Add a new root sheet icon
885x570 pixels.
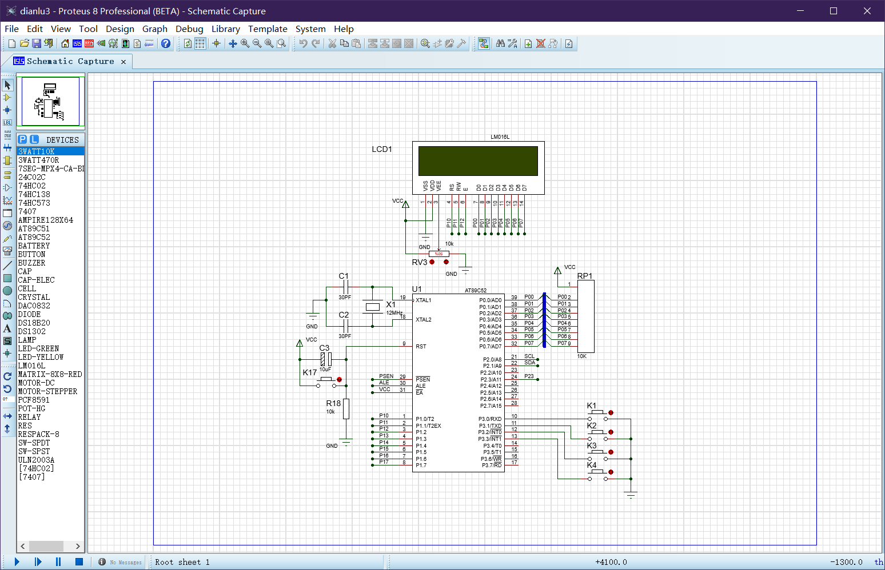tap(528, 43)
